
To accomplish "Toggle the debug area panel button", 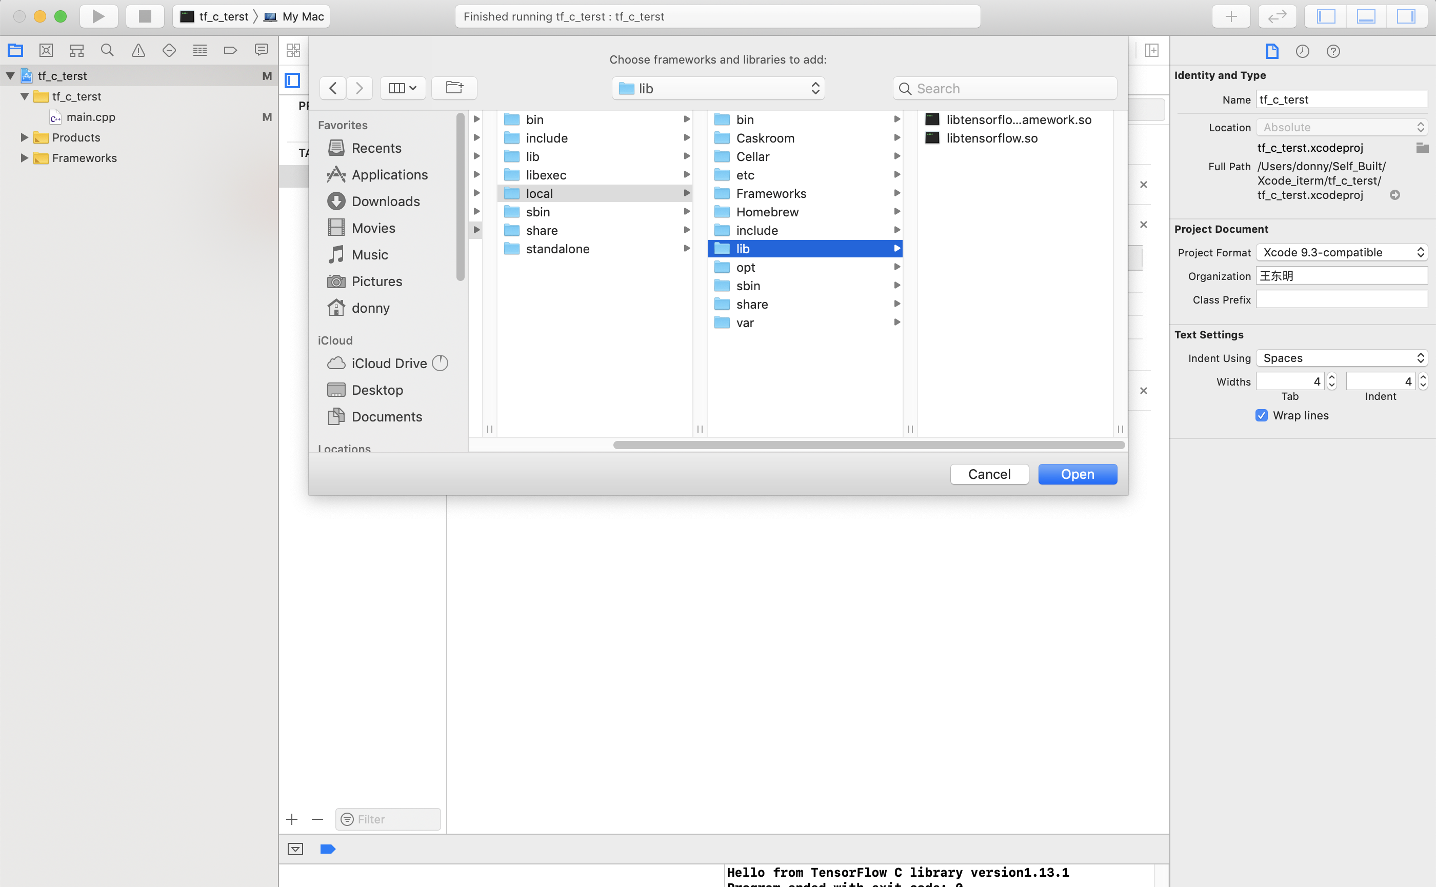I will coord(1366,16).
